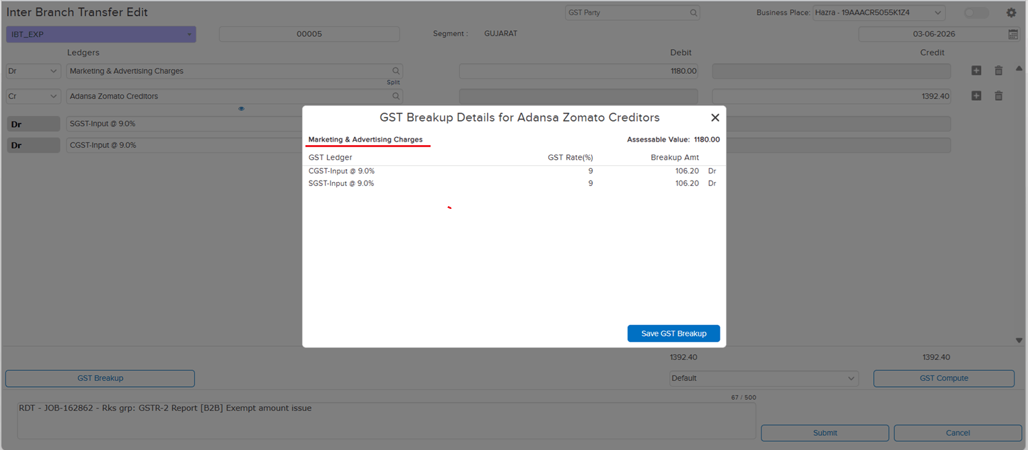Viewport: 1028px width, 450px height.
Task: Click Save GST Breakup button
Action: tap(673, 334)
